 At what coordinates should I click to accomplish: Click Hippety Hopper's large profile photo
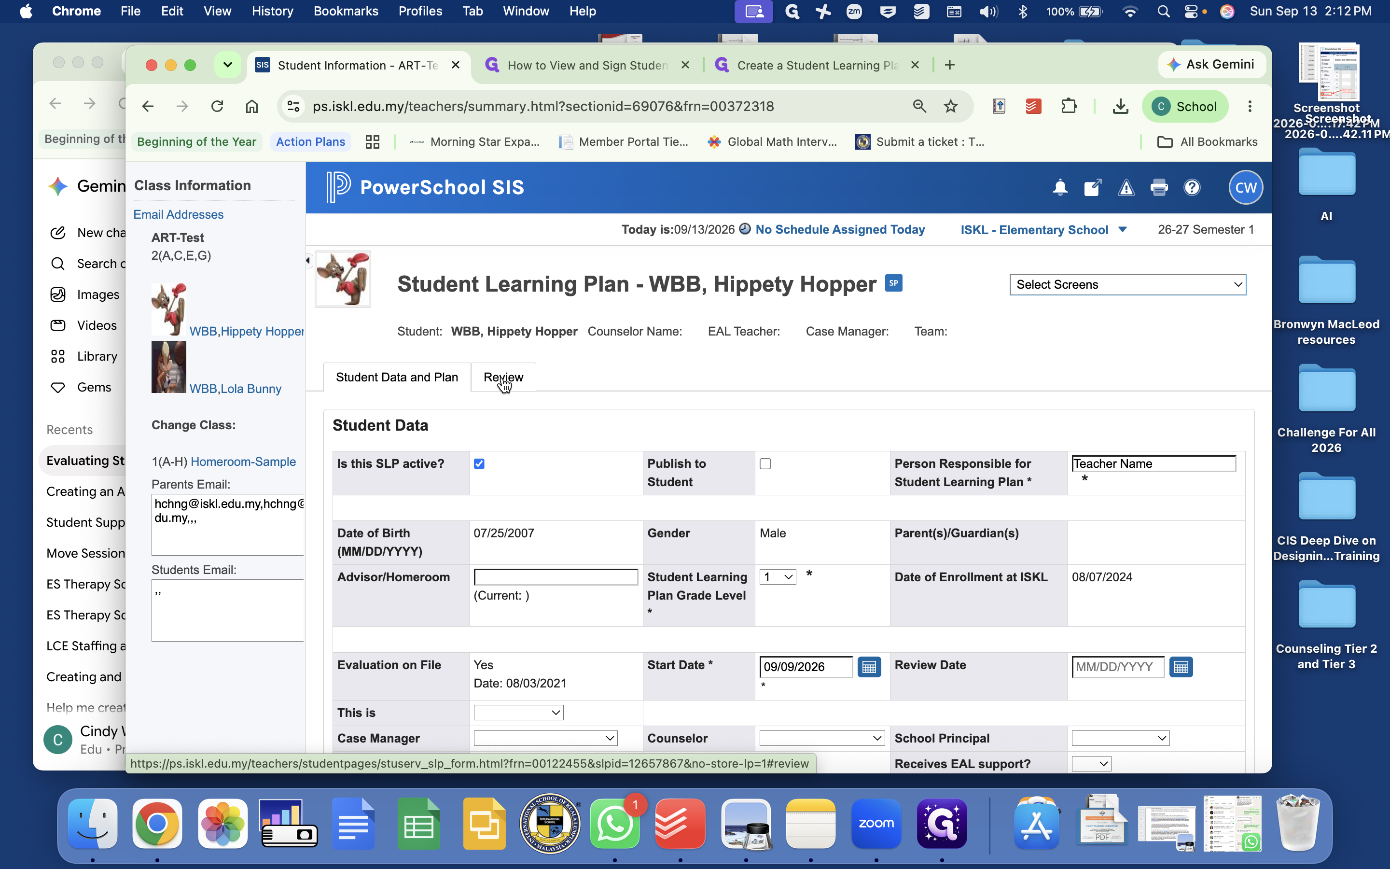(x=343, y=279)
